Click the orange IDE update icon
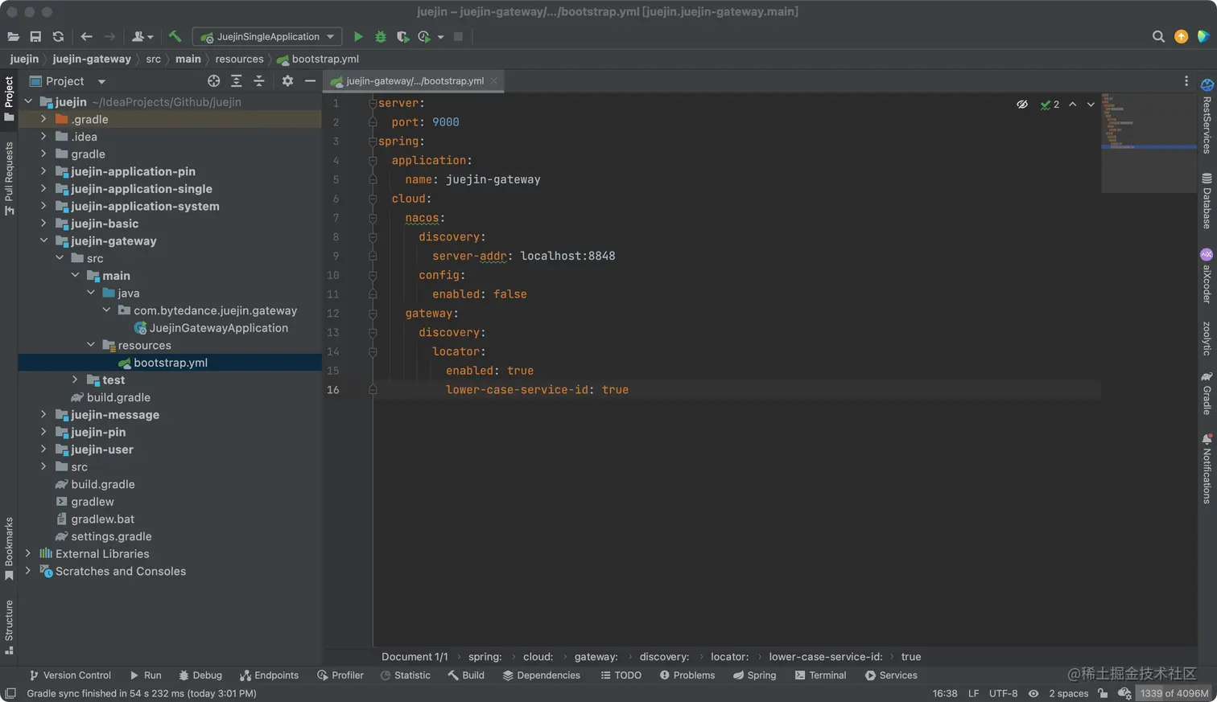The width and height of the screenshot is (1217, 702). tap(1181, 36)
